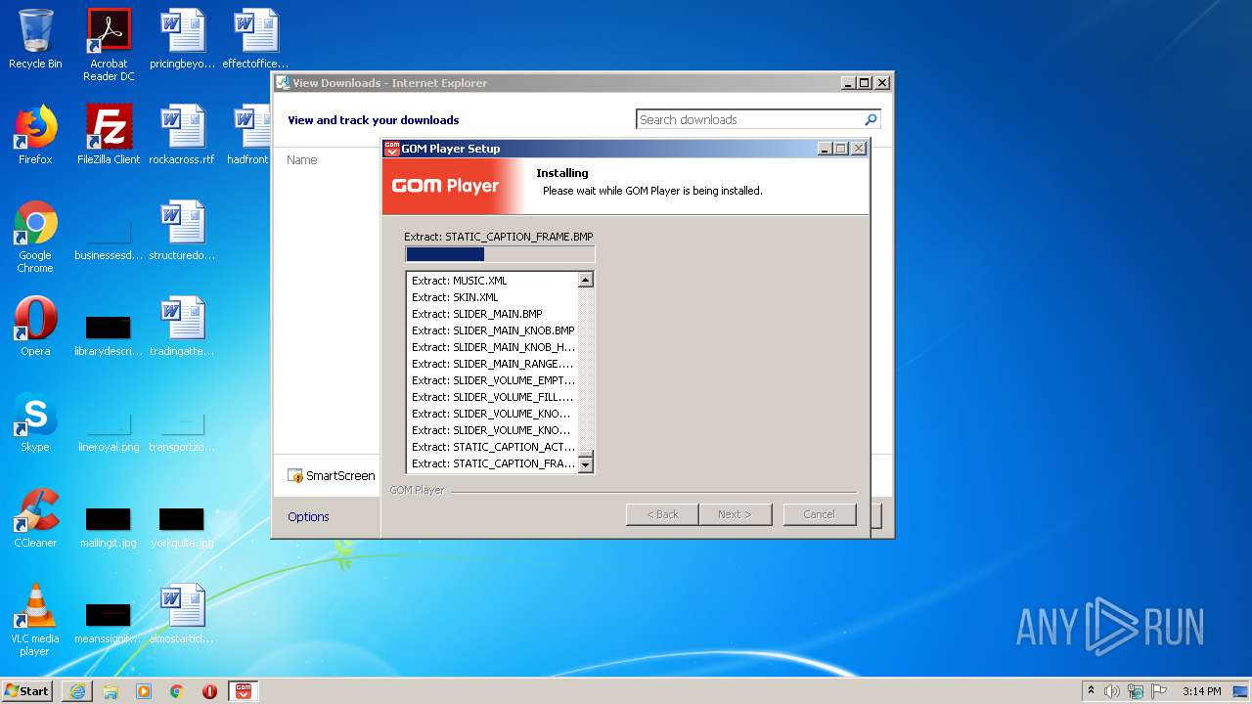Select the mailingit.jpg file icon
Screen dimensions: 1252x704
pyautogui.click(x=109, y=526)
